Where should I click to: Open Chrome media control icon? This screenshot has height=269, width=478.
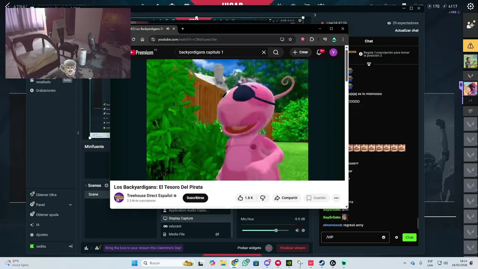(325, 39)
